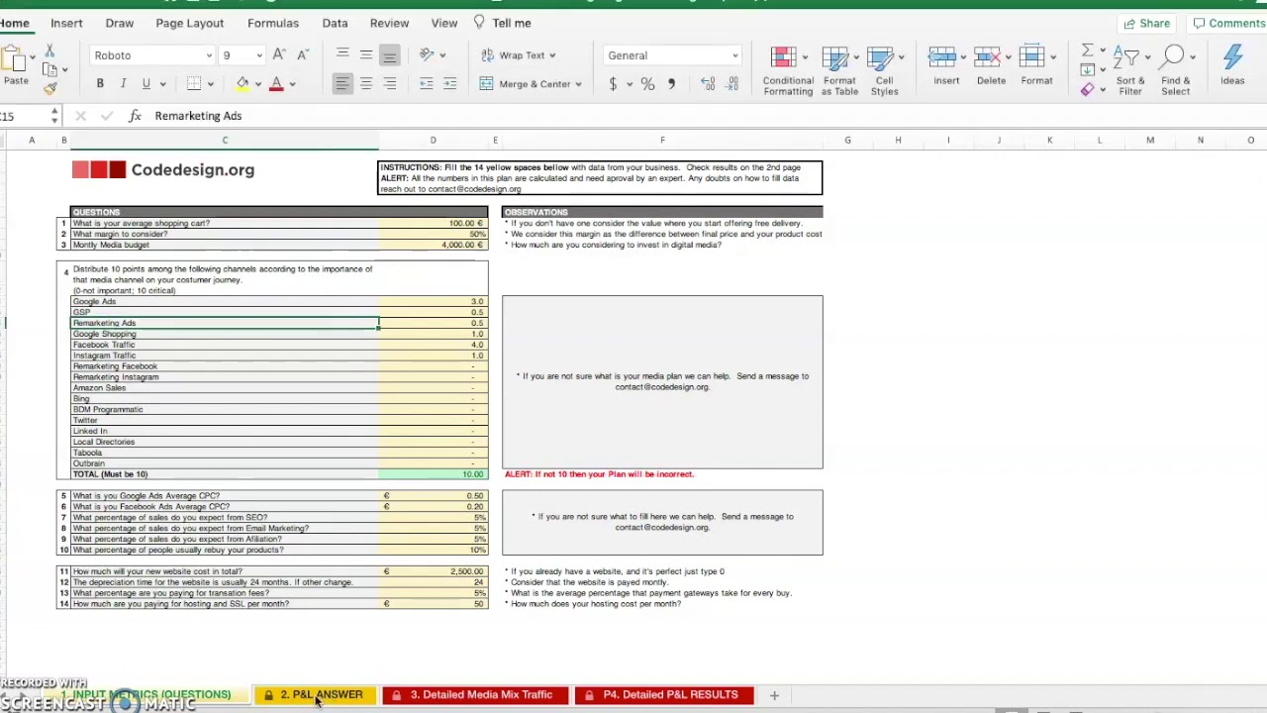Click the increase indent icon
Viewport: 1267px width, 713px height.
(449, 84)
